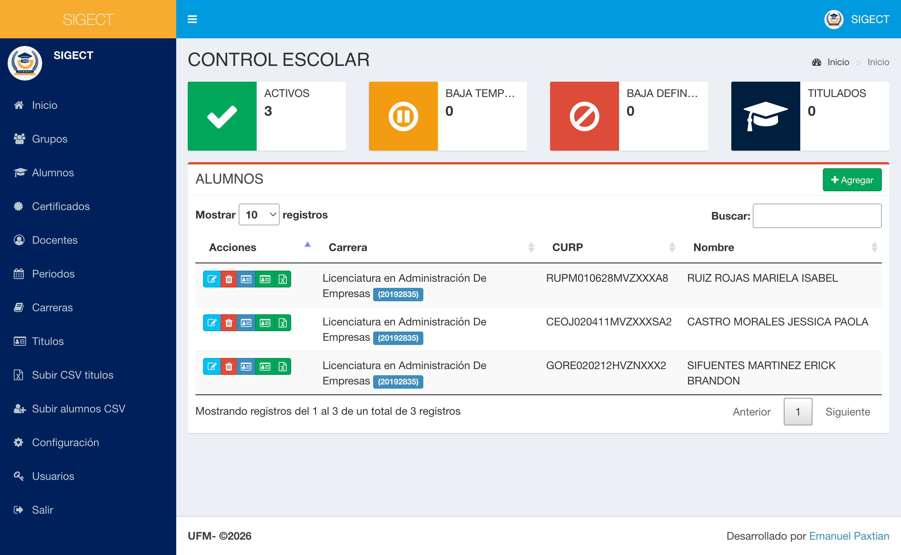
Task: Sort table by CURP column arrows
Action: (672, 247)
